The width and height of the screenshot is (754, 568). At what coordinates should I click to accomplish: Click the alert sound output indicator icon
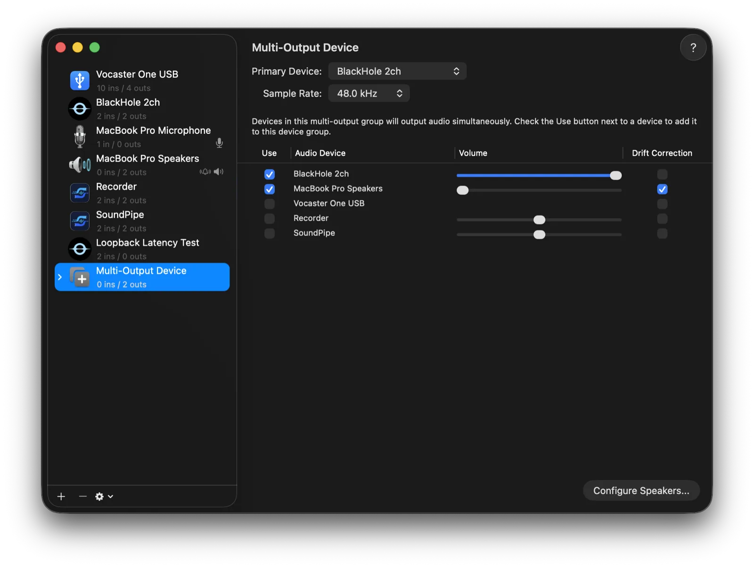[x=205, y=172]
